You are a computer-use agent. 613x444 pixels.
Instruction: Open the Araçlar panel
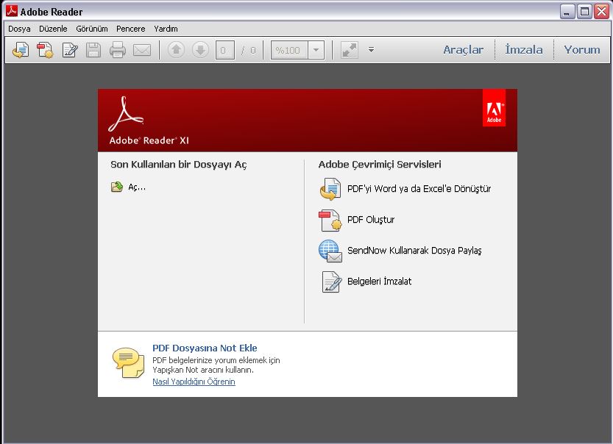click(463, 50)
